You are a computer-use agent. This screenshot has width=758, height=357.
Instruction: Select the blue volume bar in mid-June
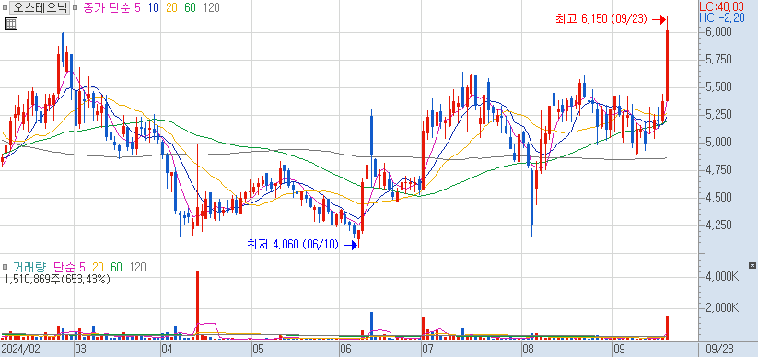[371, 326]
